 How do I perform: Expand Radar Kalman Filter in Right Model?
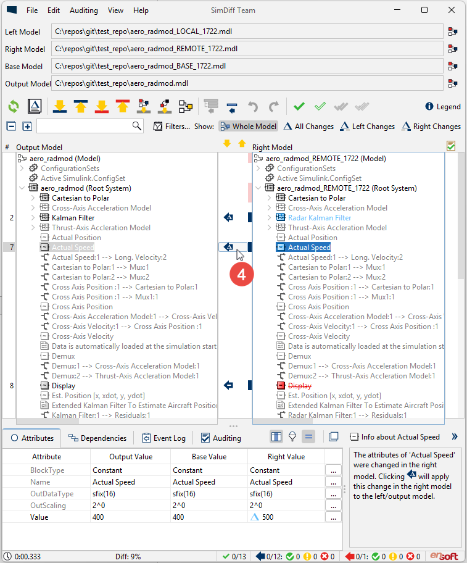click(270, 217)
